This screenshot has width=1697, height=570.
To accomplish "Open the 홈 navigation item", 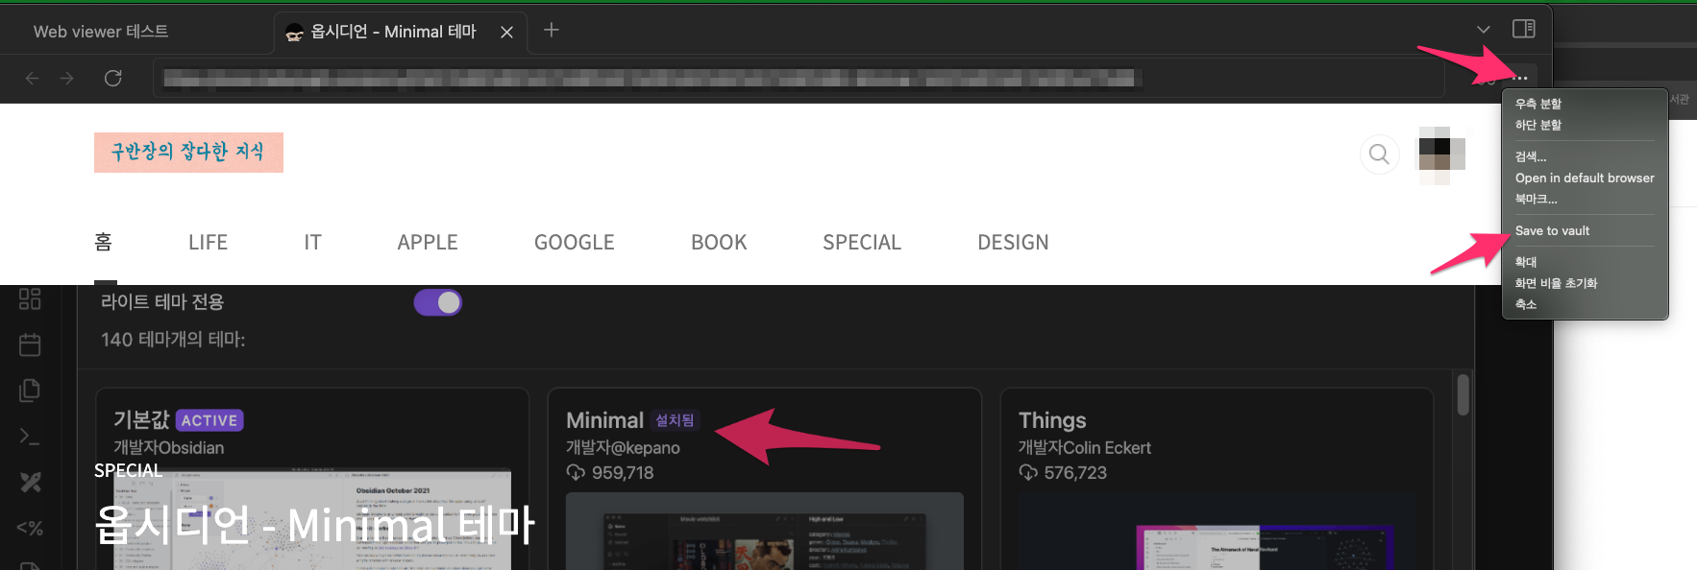I will 104,242.
